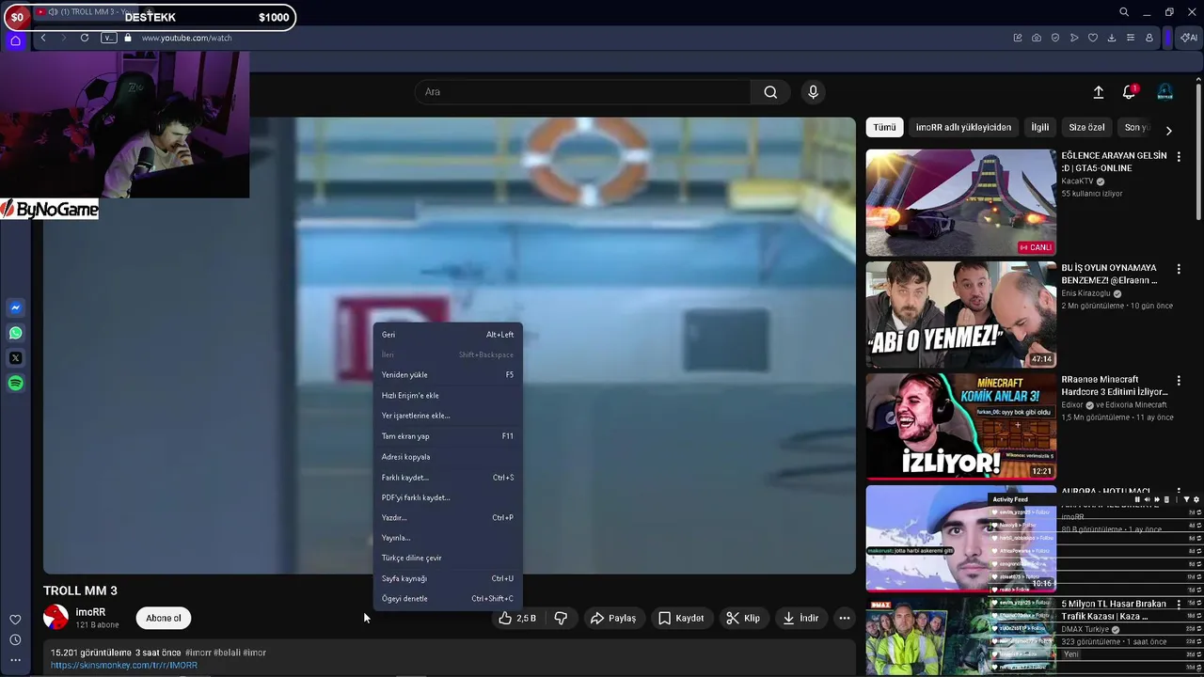Open options for BU İŞ OYUN OYNAMAYA video
The width and height of the screenshot is (1204, 677).
point(1179,269)
